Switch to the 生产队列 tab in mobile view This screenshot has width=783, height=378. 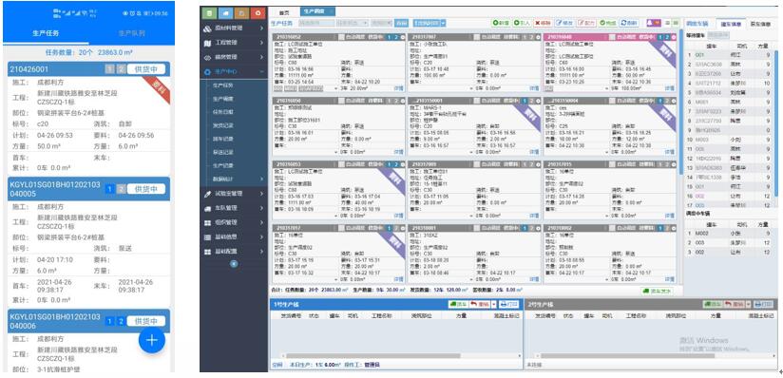click(x=132, y=33)
